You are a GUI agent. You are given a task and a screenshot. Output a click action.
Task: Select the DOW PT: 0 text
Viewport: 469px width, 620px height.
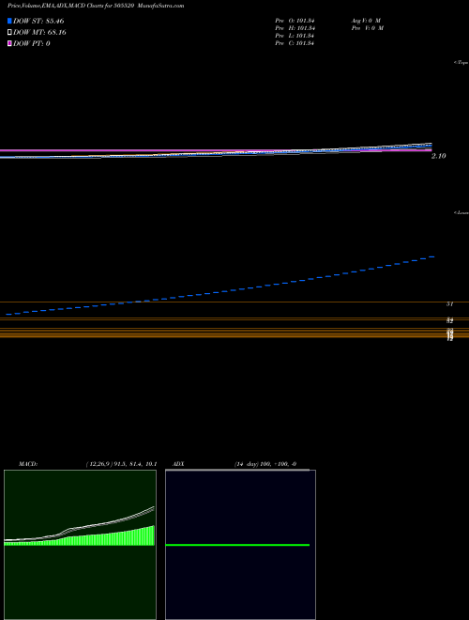tap(32, 43)
